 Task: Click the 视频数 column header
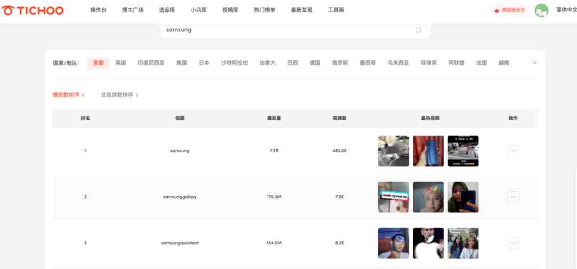click(x=339, y=118)
